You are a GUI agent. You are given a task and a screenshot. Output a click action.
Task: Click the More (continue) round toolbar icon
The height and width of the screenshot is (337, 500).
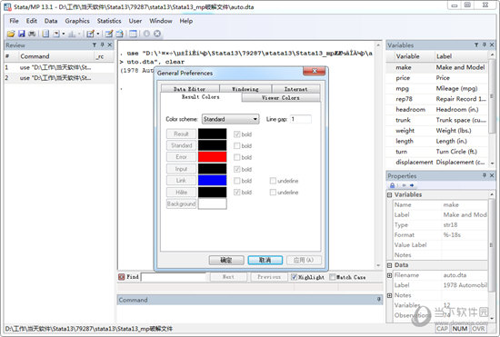coord(146,34)
